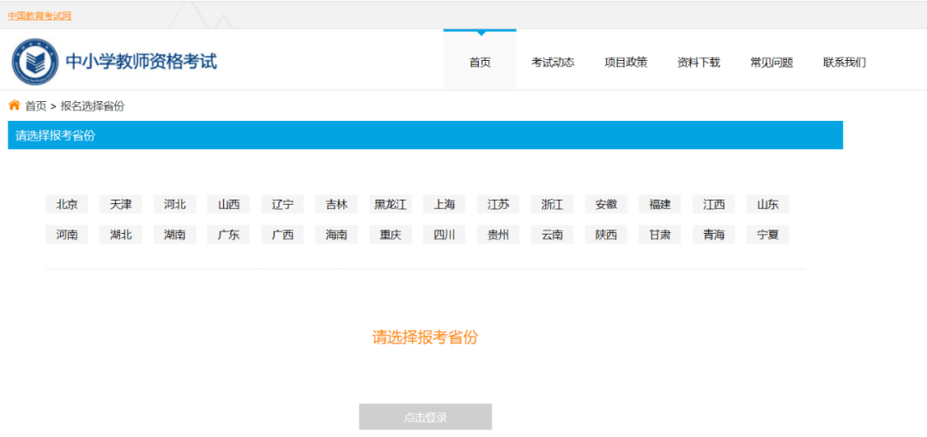Pick the 四川 province option
This screenshot has width=927, height=437.
tap(444, 235)
